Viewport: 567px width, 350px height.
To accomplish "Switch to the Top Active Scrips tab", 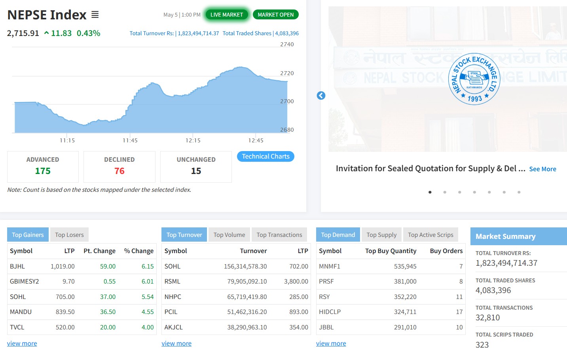I will tap(430, 235).
